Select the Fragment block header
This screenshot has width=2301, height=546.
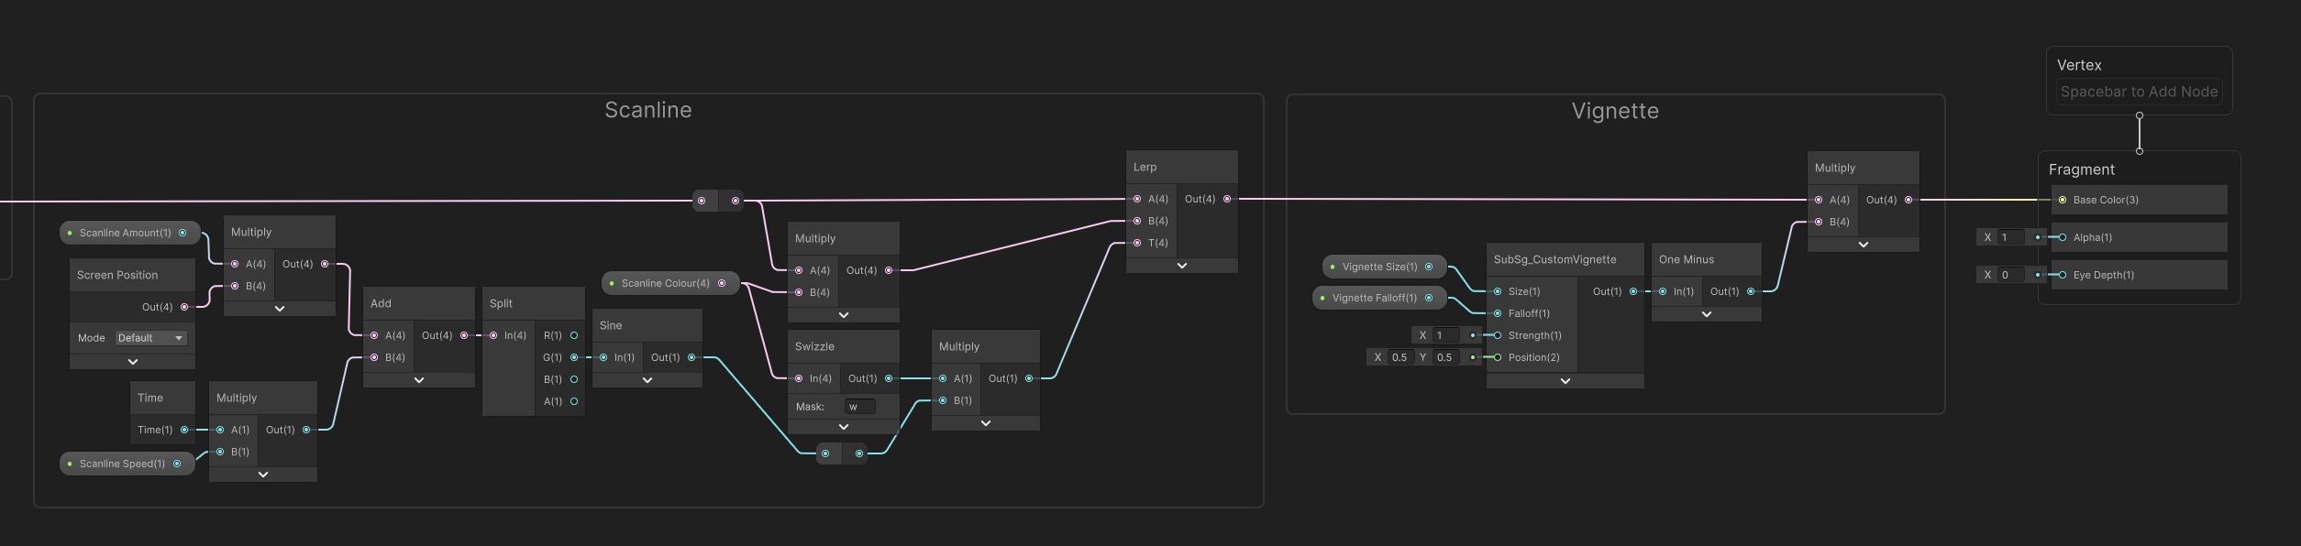point(2082,169)
